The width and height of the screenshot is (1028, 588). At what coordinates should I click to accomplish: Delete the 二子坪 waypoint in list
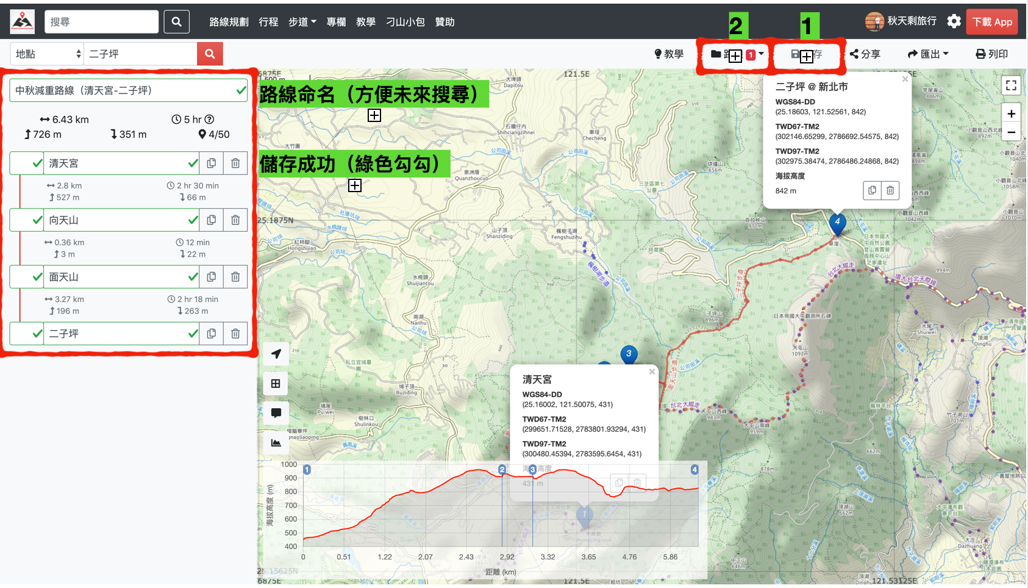(x=235, y=333)
